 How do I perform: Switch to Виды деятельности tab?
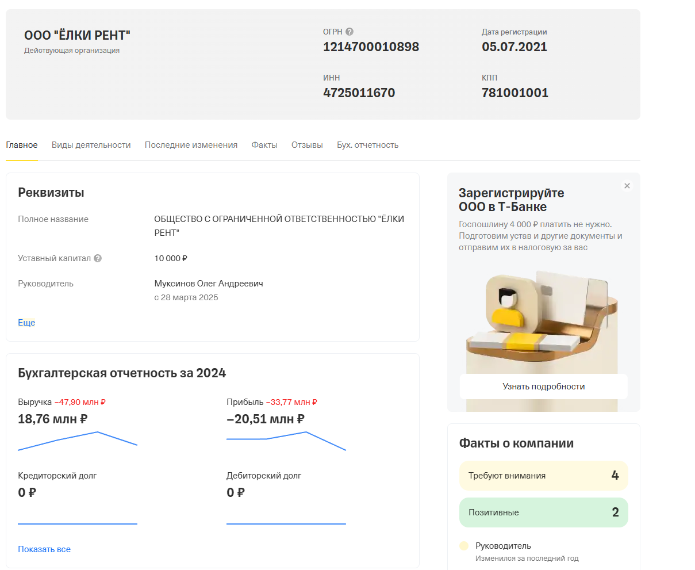(x=91, y=145)
